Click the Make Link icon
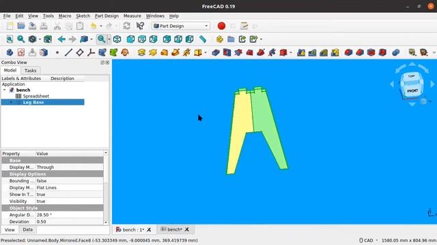Viewport: 437px width, 245px height. 242,39
